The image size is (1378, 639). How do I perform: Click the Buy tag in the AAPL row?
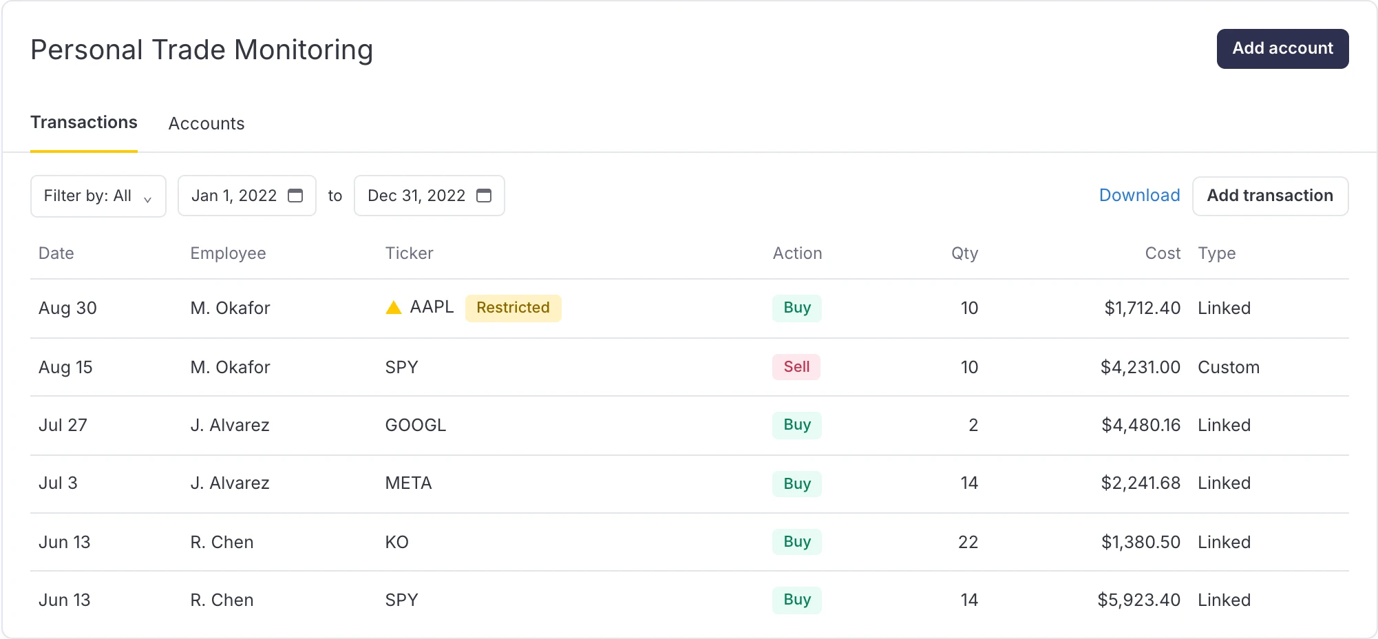(x=797, y=308)
